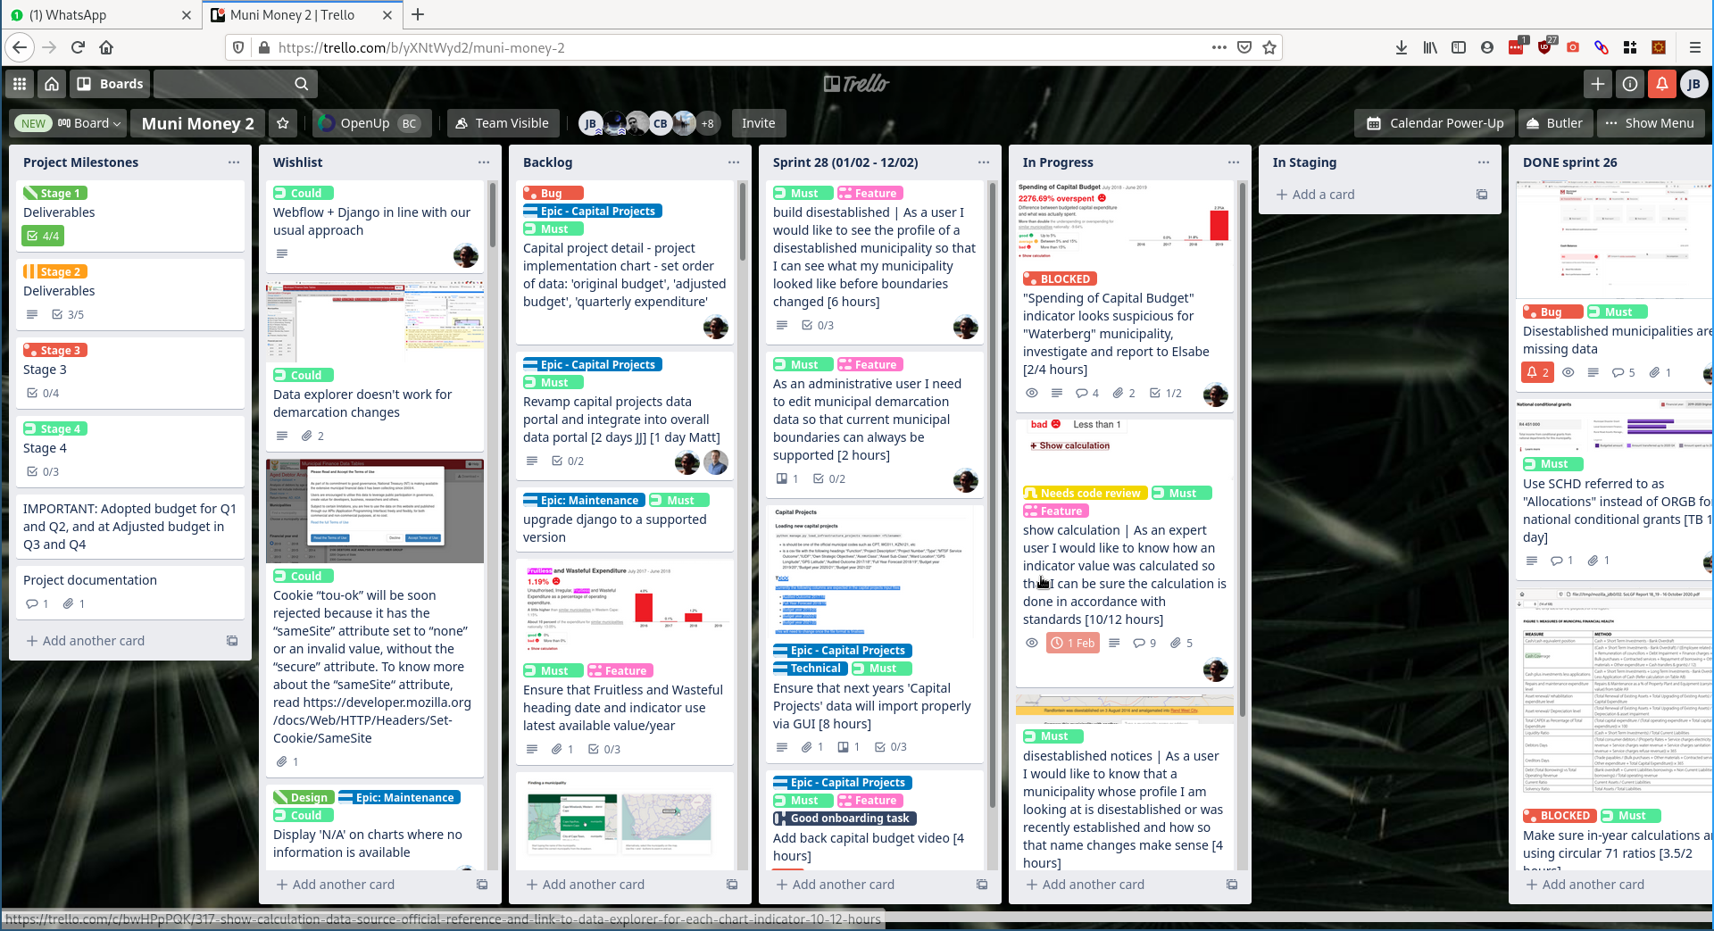Go to Trello home icon
1714x931 pixels.
52,84
